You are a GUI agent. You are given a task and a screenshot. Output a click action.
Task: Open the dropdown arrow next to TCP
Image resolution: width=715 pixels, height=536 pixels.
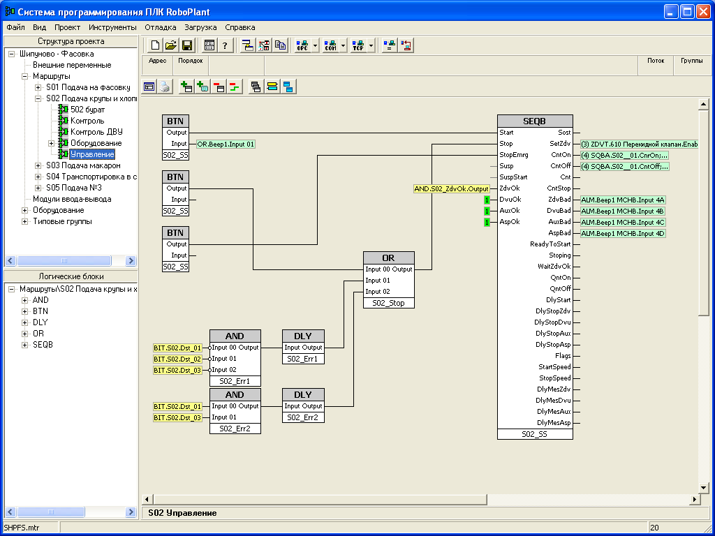click(x=371, y=45)
